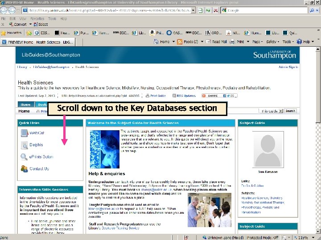Click the orange SHARE button
This screenshot has height=240, width=321.
(210, 96)
